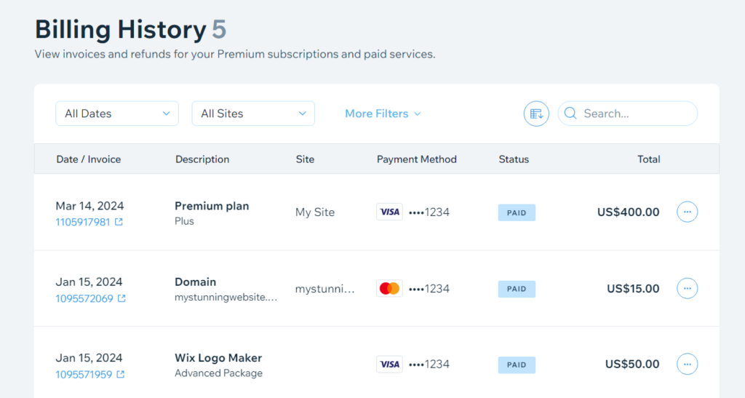
Task: Click external link icon next to 1095572069
Action: pyautogui.click(x=121, y=298)
